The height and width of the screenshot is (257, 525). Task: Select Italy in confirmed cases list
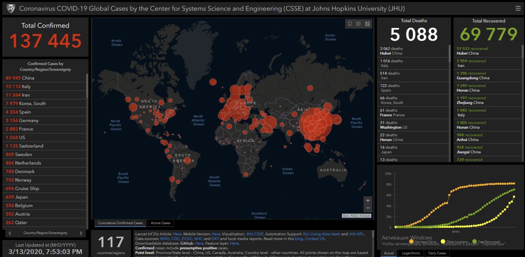(45, 87)
